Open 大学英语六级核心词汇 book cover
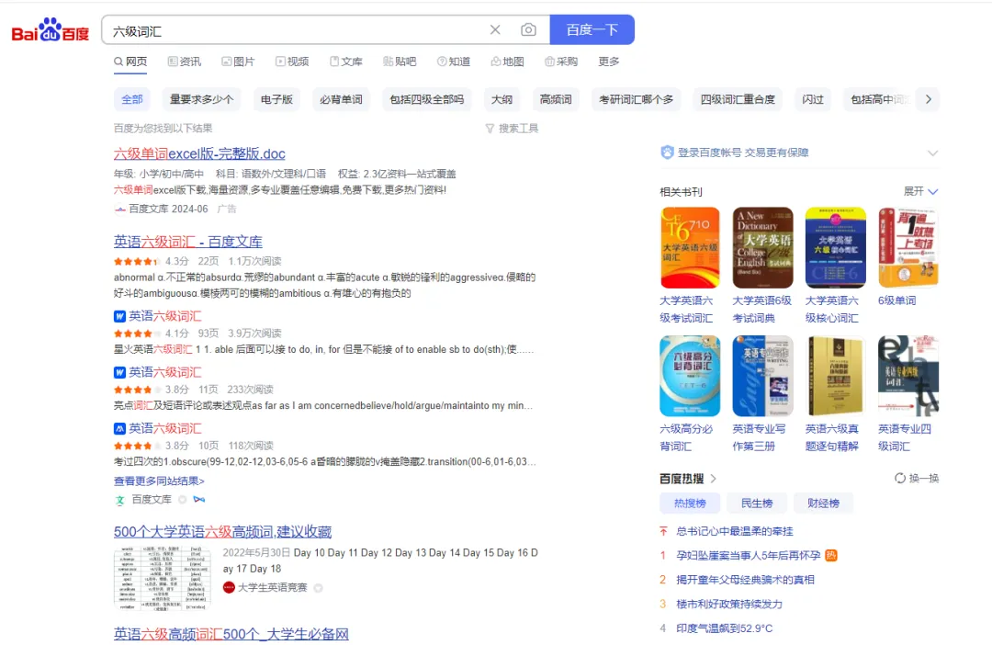992x645 pixels. point(835,247)
